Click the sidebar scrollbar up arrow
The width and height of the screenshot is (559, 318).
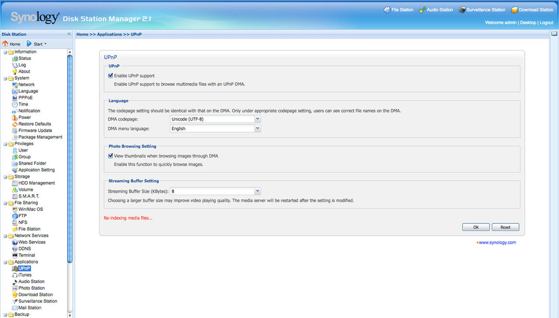point(69,52)
